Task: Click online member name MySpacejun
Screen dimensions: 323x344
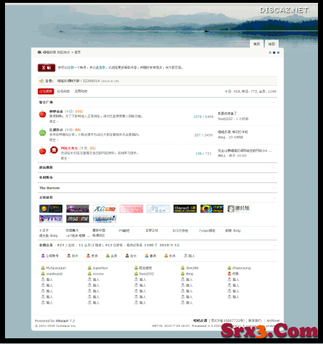Action: point(56,268)
